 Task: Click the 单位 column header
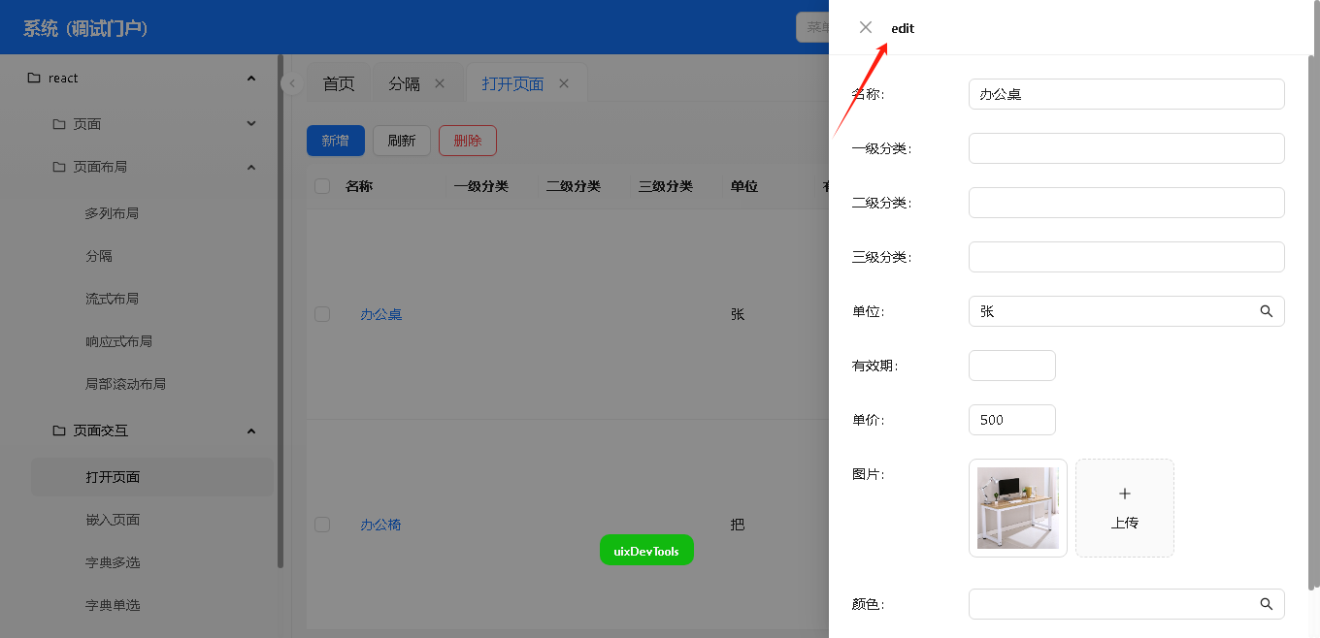click(744, 186)
